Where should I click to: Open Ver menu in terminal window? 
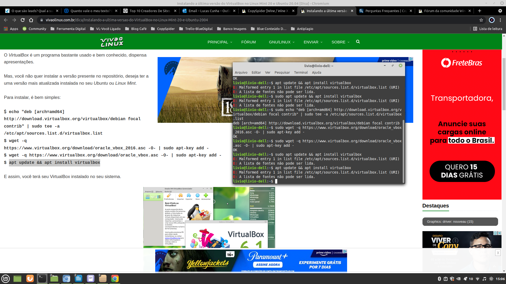tap(268, 72)
